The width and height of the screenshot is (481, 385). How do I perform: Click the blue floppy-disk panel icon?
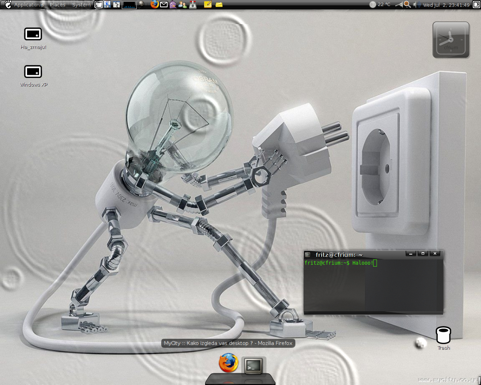(x=107, y=5)
